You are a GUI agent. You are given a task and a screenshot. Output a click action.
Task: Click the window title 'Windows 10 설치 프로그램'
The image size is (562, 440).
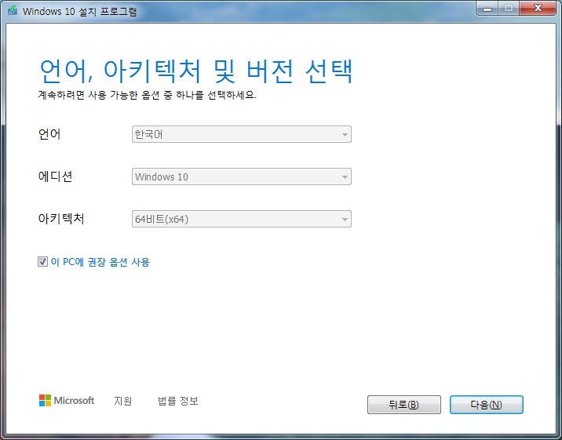(x=79, y=11)
